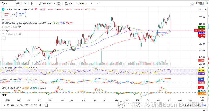Open chart settings gear at bottom-right axis

(x=202, y=100)
